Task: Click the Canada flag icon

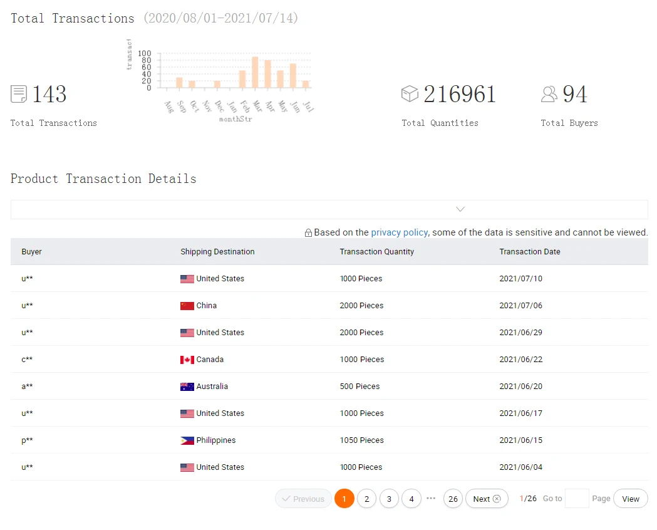Action: [x=187, y=360]
